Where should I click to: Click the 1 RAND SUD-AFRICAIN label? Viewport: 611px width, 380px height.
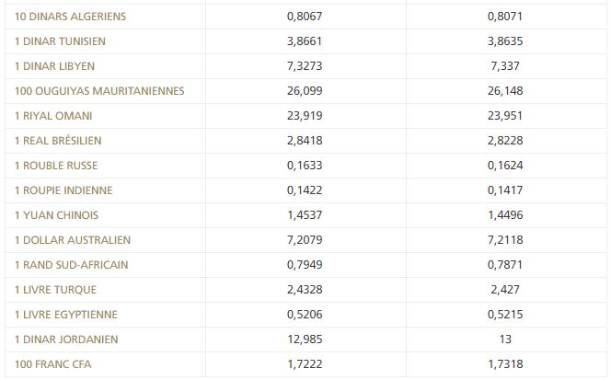click(x=72, y=265)
